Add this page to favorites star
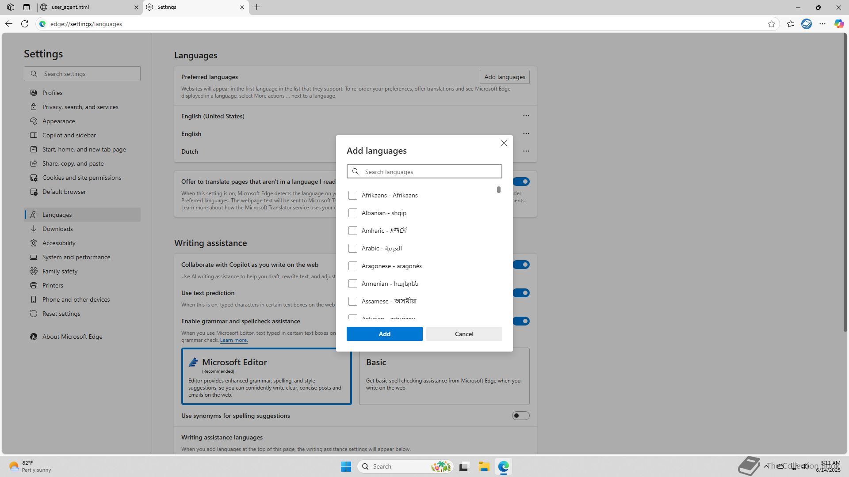The image size is (849, 477). coord(772,24)
